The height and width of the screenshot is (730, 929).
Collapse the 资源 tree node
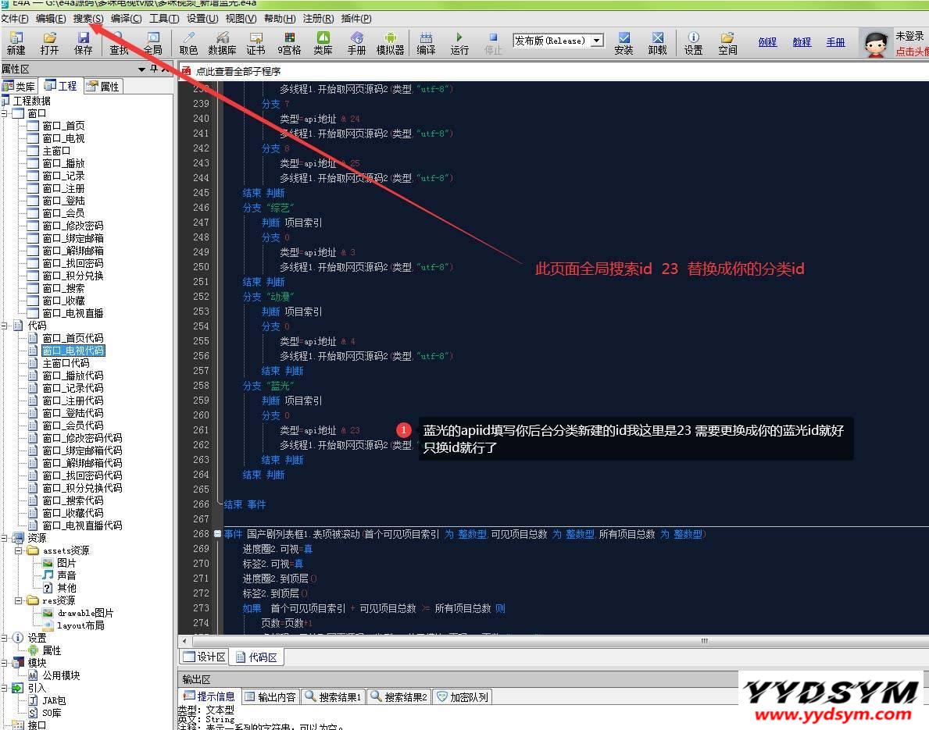pyautogui.click(x=5, y=538)
